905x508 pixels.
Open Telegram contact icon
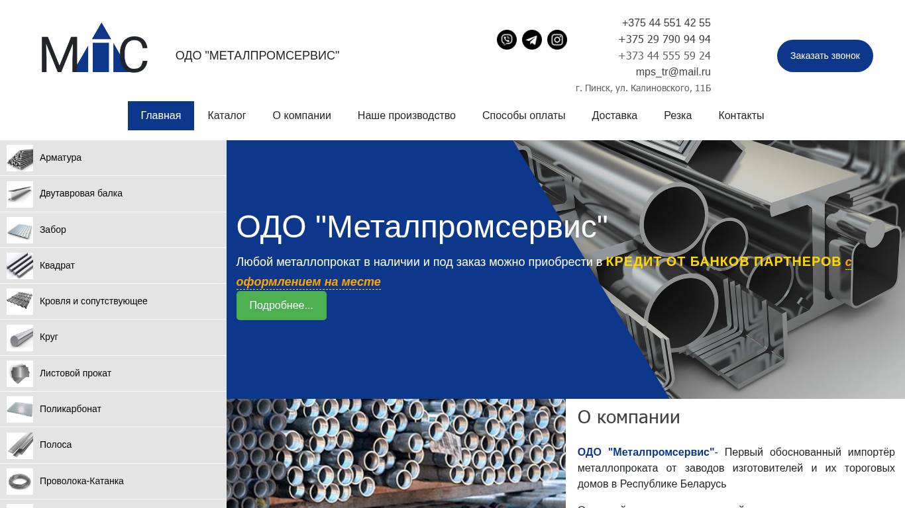click(x=532, y=40)
